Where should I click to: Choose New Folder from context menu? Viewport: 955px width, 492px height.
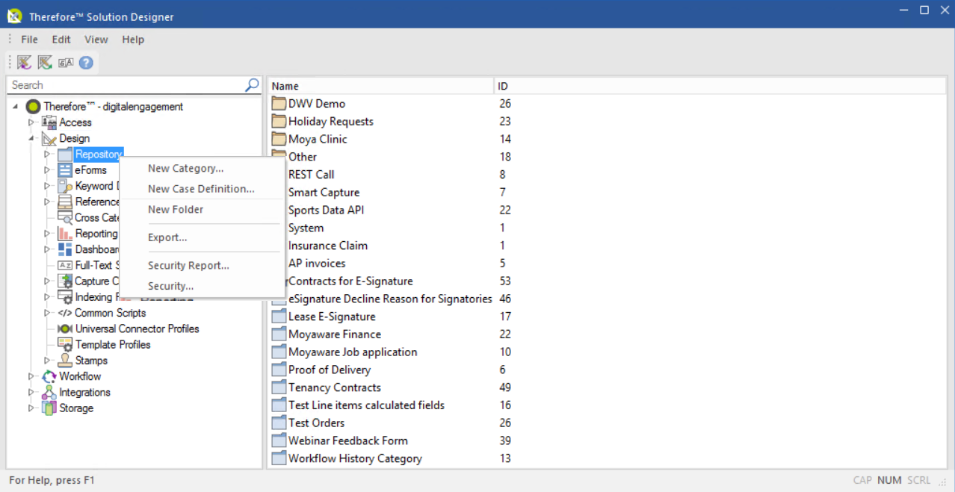click(x=176, y=210)
